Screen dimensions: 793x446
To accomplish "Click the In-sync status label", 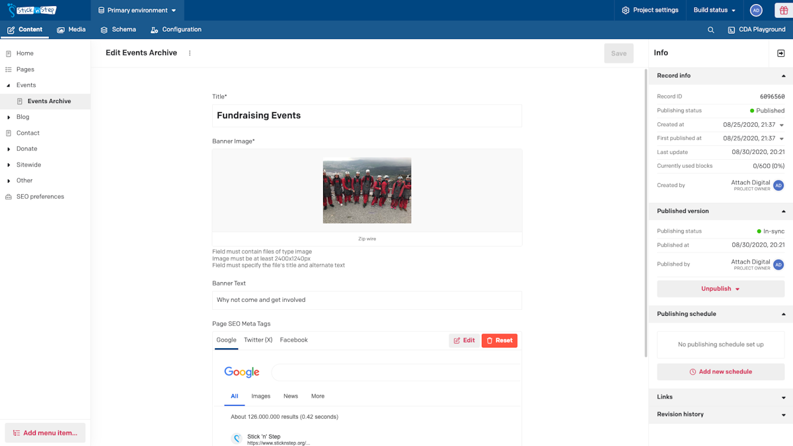I will 771,231.
